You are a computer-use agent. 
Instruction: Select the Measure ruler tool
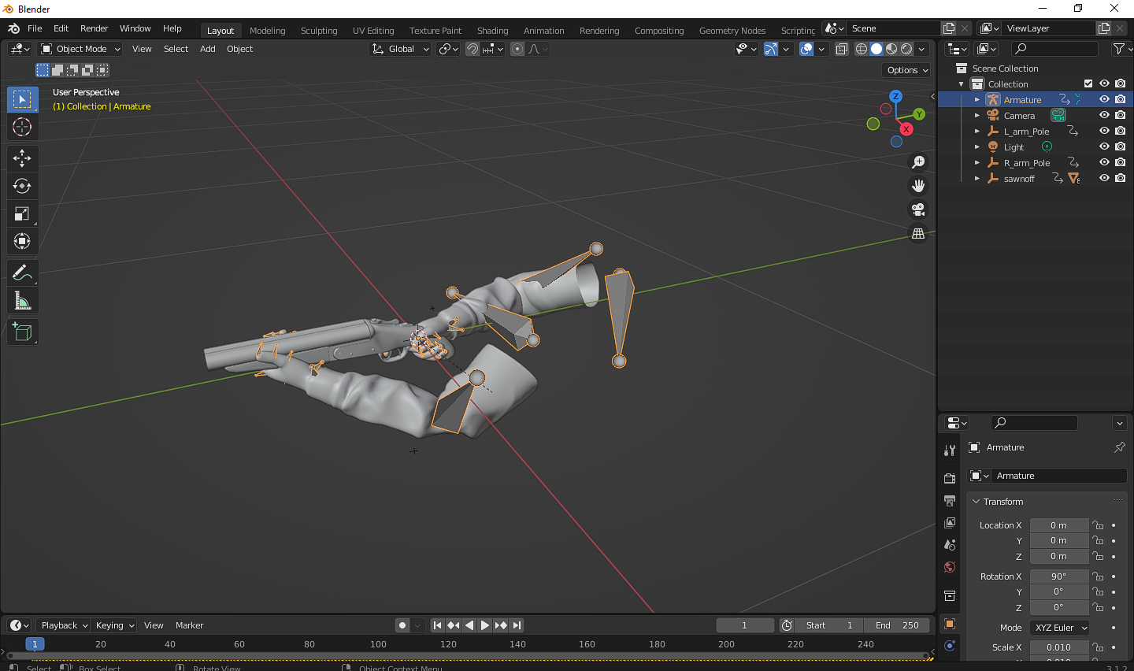(22, 301)
